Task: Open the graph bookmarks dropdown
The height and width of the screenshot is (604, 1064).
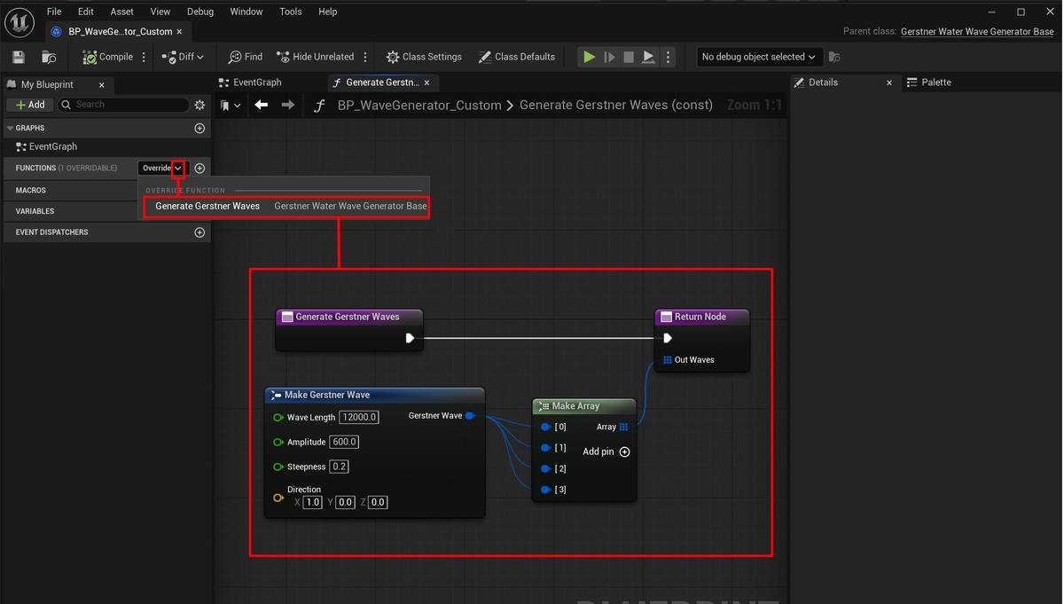Action: pos(231,106)
